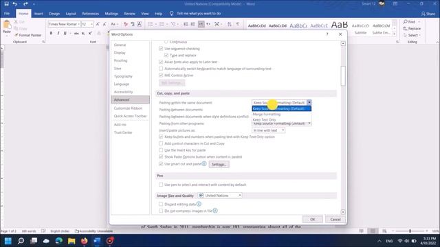This screenshot has width=440, height=247.
Task: Open the Word Options help question mark
Action: click(x=327, y=34)
